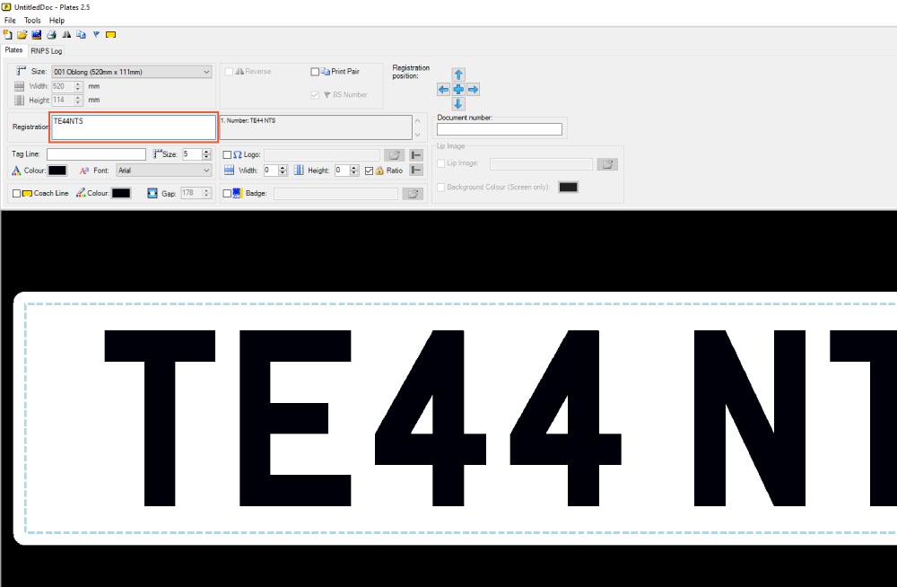Click the Registration input containing TE44NTS

(134, 127)
